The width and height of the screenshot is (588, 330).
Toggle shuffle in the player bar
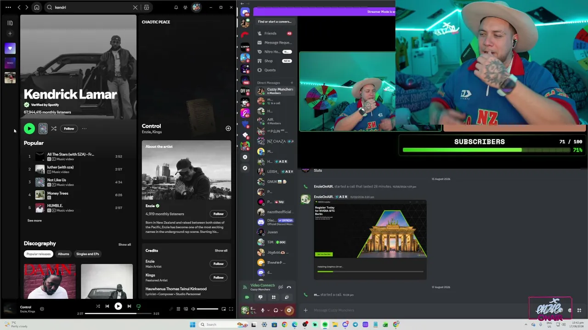click(x=98, y=306)
